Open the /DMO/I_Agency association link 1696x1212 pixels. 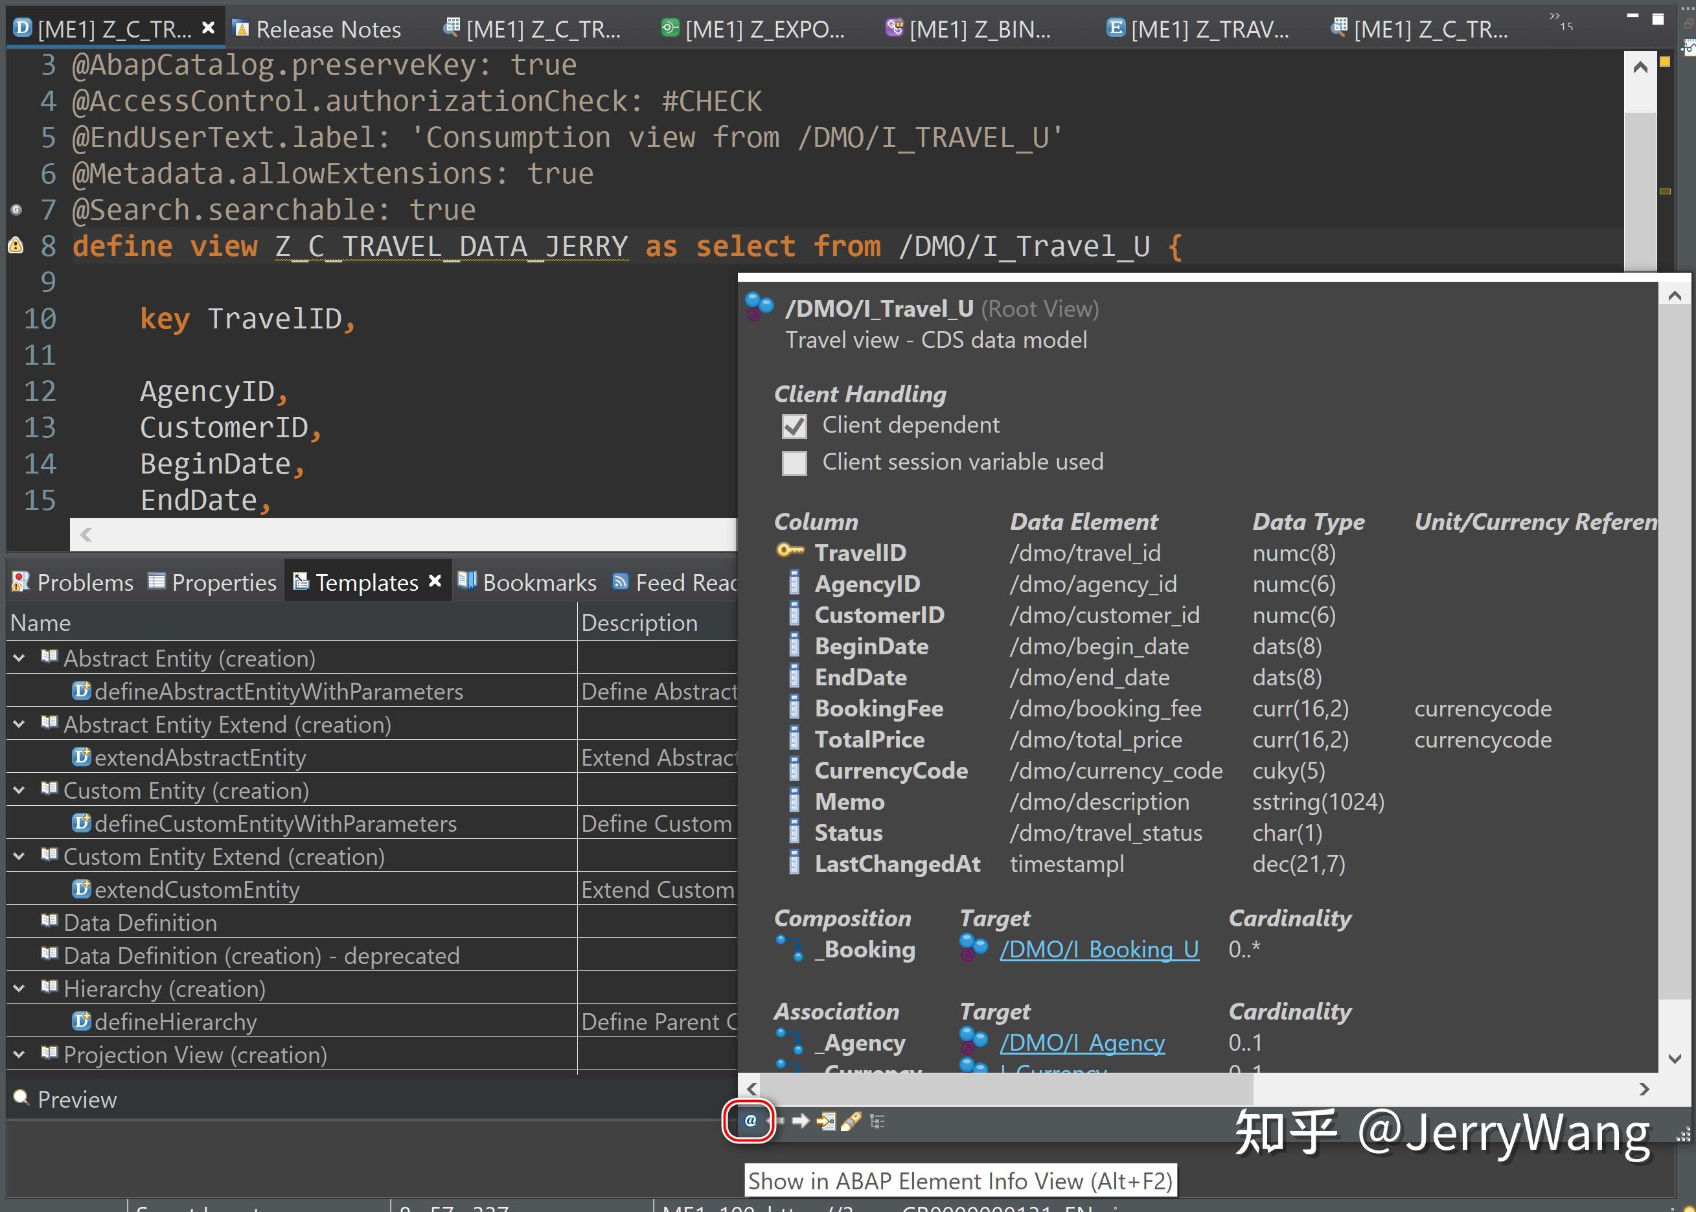1082,1042
